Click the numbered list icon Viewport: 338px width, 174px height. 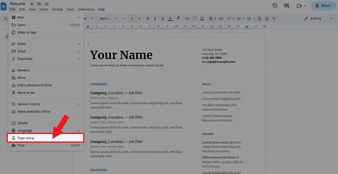click(249, 19)
